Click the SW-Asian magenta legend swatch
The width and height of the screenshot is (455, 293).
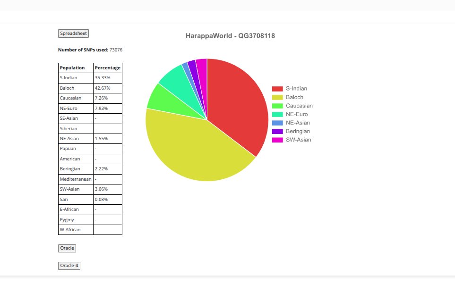click(277, 140)
